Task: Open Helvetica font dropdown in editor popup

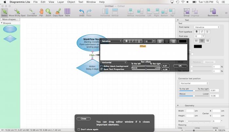Action: [111, 41]
